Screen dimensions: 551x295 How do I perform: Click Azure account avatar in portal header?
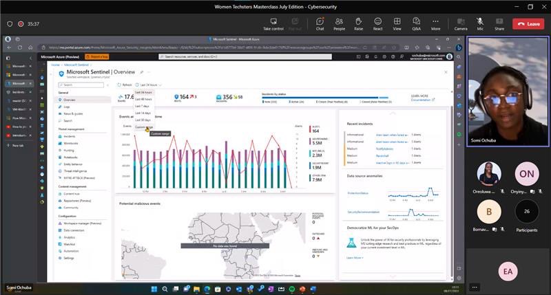click(449, 56)
